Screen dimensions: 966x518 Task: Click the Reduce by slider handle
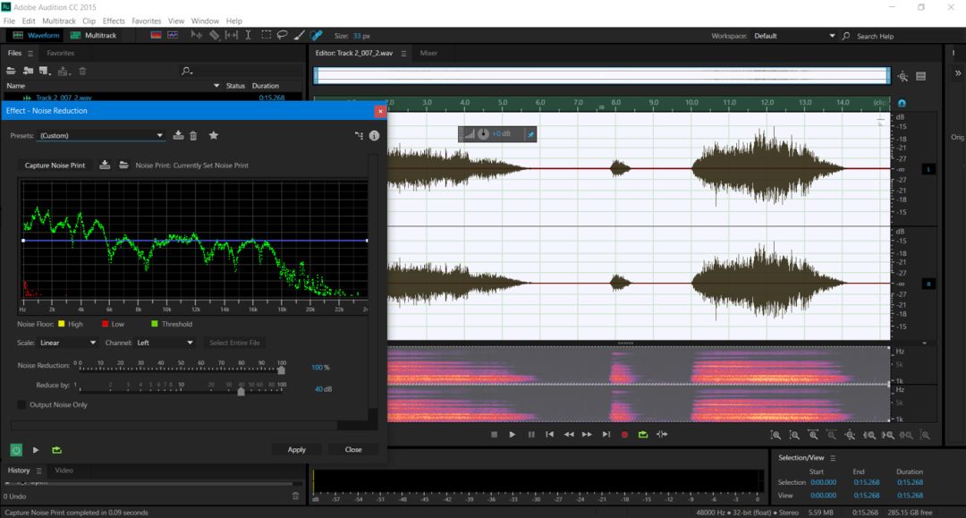coord(241,390)
